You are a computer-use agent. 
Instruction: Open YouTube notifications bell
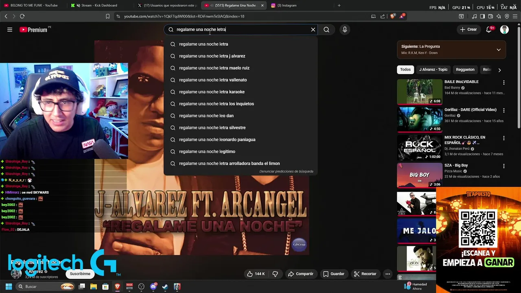(489, 29)
